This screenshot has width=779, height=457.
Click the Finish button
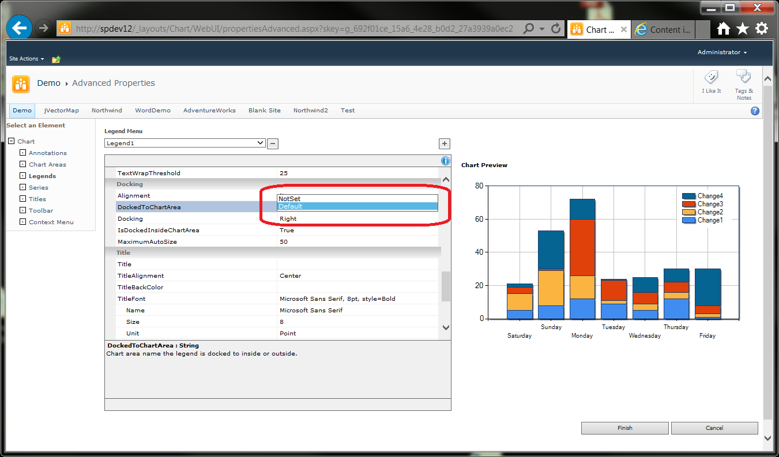tap(625, 428)
